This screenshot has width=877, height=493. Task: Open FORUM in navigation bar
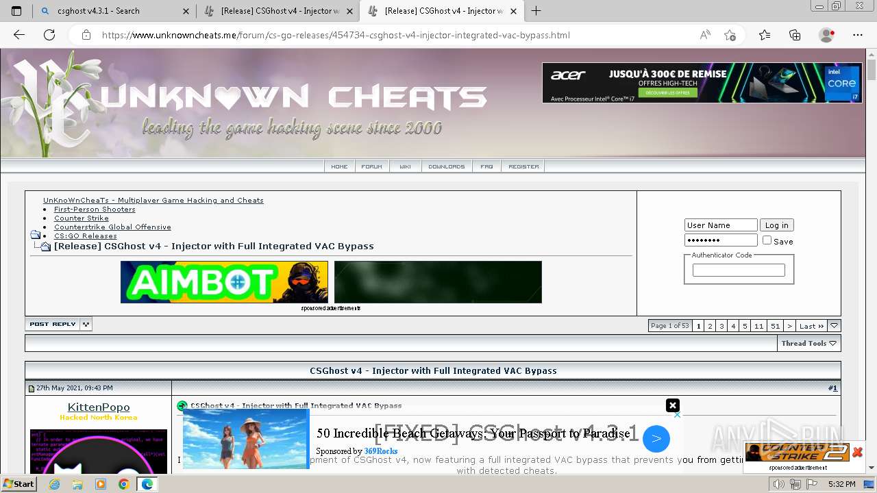(x=372, y=166)
